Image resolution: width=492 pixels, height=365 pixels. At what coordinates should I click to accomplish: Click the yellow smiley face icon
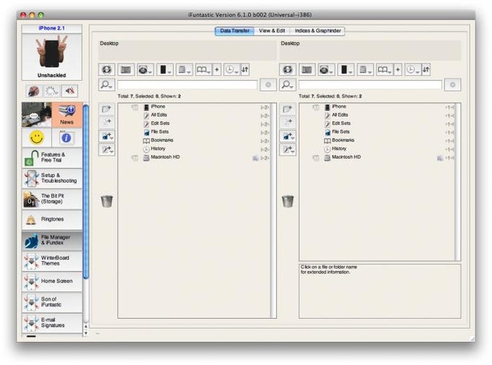[x=37, y=137]
